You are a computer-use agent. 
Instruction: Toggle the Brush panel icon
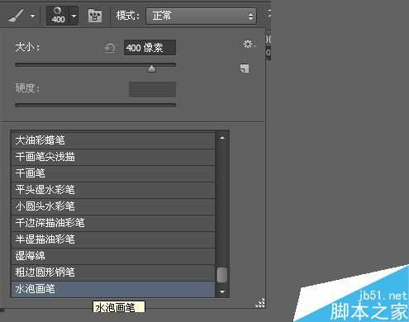pos(95,16)
